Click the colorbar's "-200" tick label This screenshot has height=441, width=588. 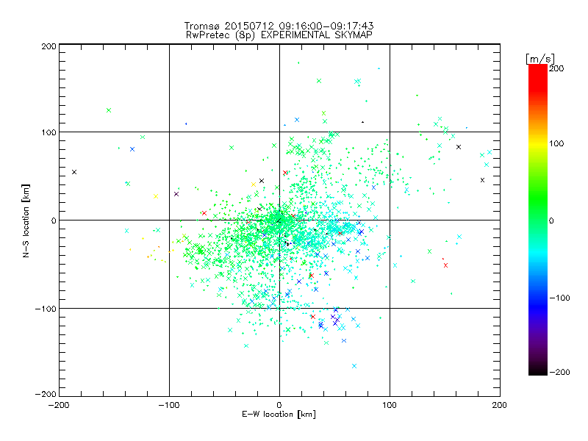[x=559, y=372]
